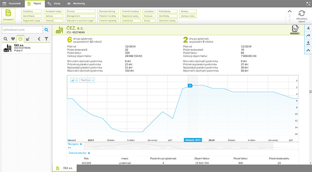Click the share forward arrow icon
The height and width of the screenshot is (172, 312).
pyautogui.click(x=308, y=35)
